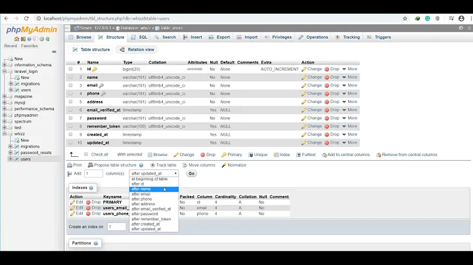
Task: Collapse the whizz database tree
Action: point(5,134)
